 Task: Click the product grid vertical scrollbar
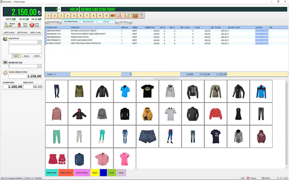pyautogui.click(x=286, y=124)
